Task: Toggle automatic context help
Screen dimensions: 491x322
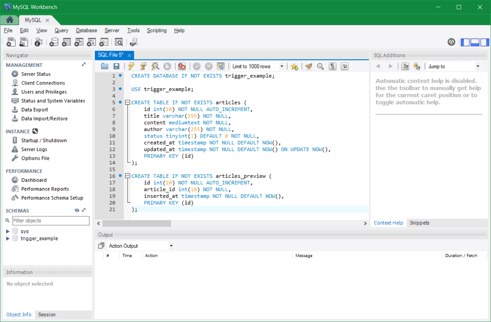Action: click(x=417, y=66)
